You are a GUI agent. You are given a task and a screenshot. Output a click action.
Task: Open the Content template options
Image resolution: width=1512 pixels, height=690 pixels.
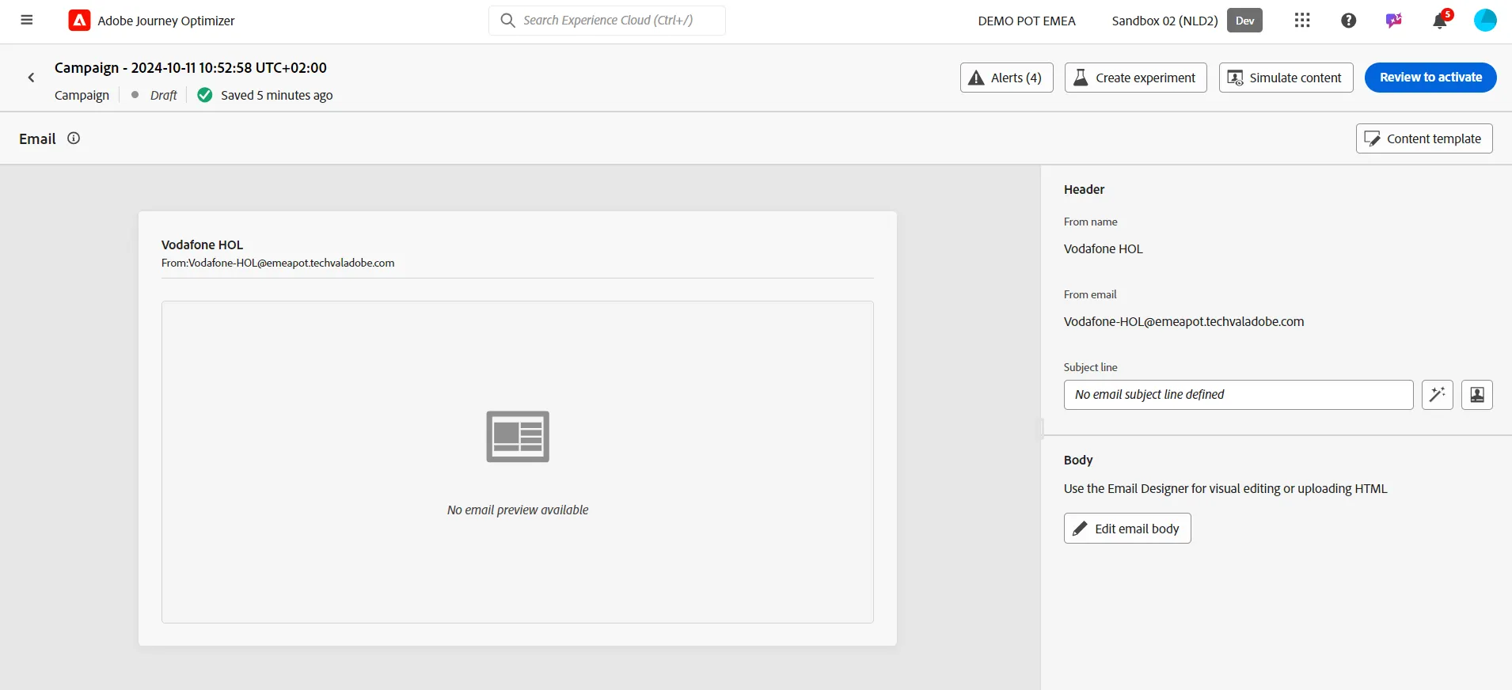pyautogui.click(x=1424, y=138)
